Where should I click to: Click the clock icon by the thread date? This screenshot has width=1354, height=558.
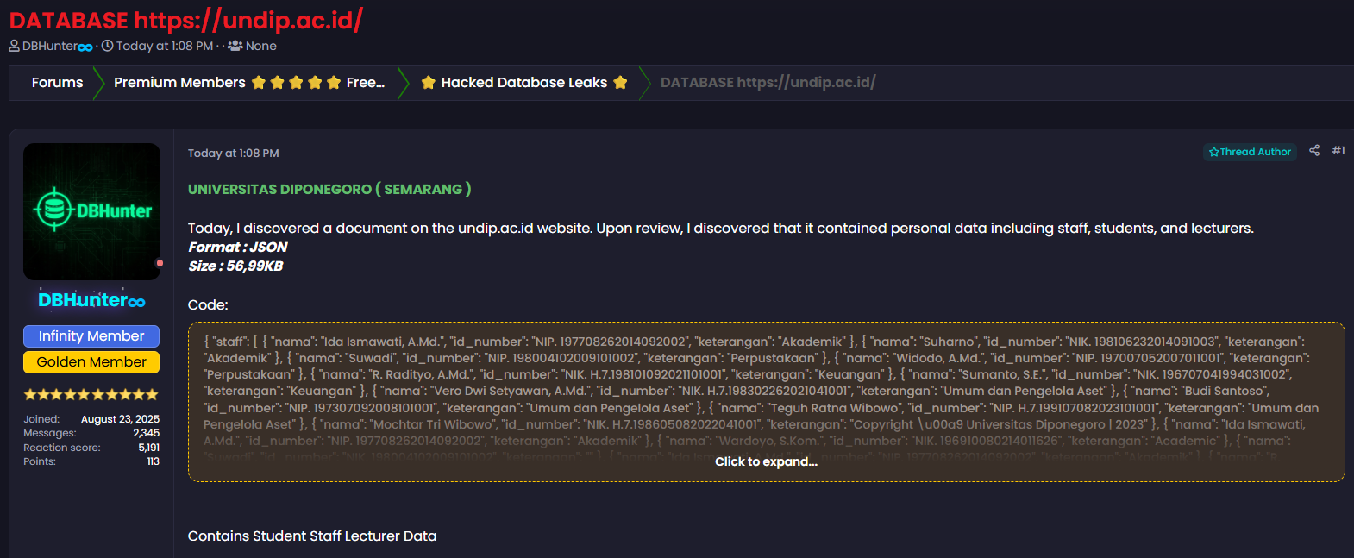107,46
